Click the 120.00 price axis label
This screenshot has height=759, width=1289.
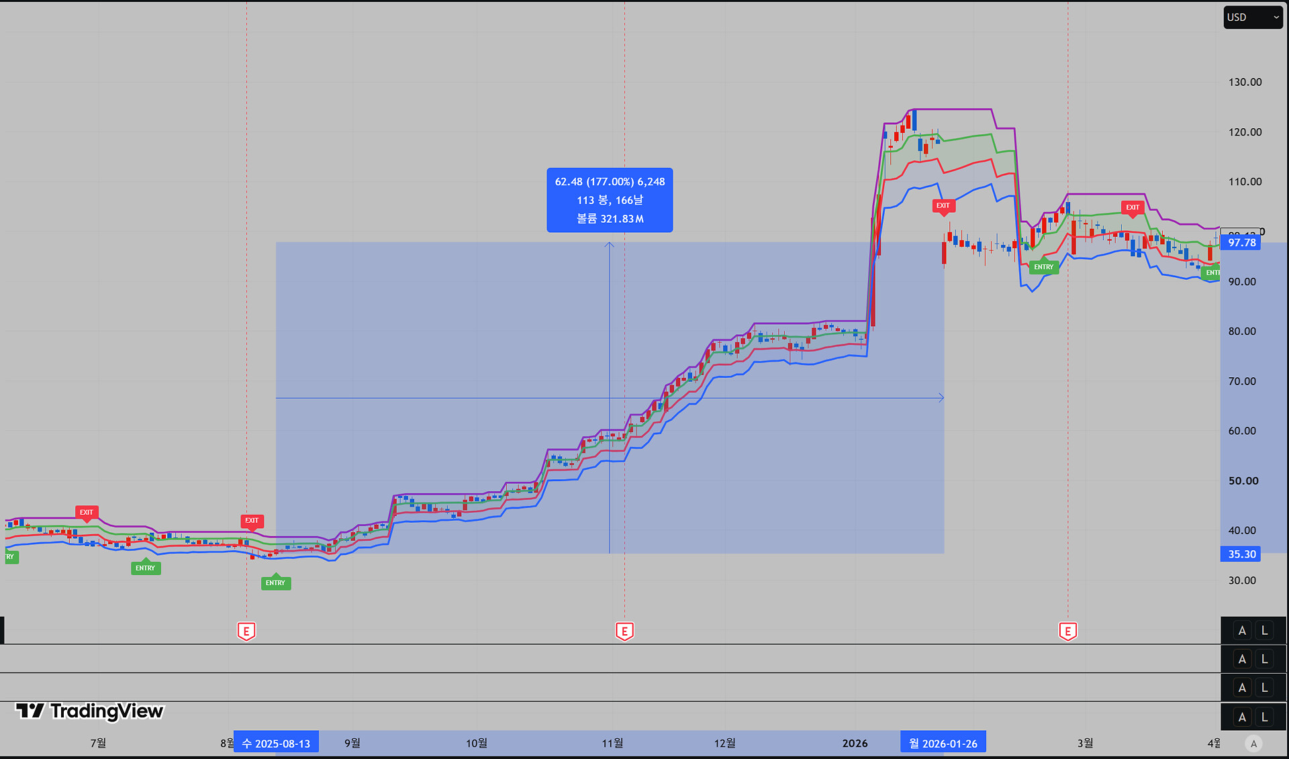1245,132
